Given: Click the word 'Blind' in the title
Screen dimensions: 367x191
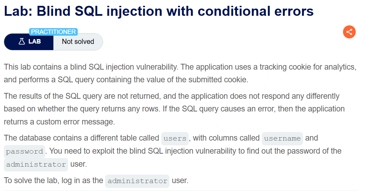Looking at the screenshot, I should coord(53,11).
